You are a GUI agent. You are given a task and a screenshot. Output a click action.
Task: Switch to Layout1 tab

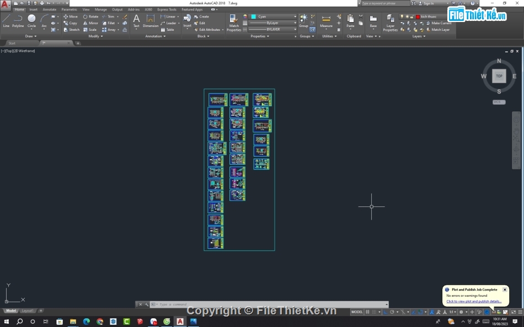tap(28, 310)
